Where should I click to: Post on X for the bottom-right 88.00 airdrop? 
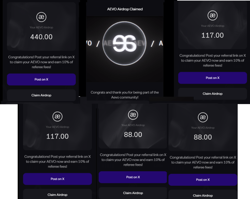[203, 180]
